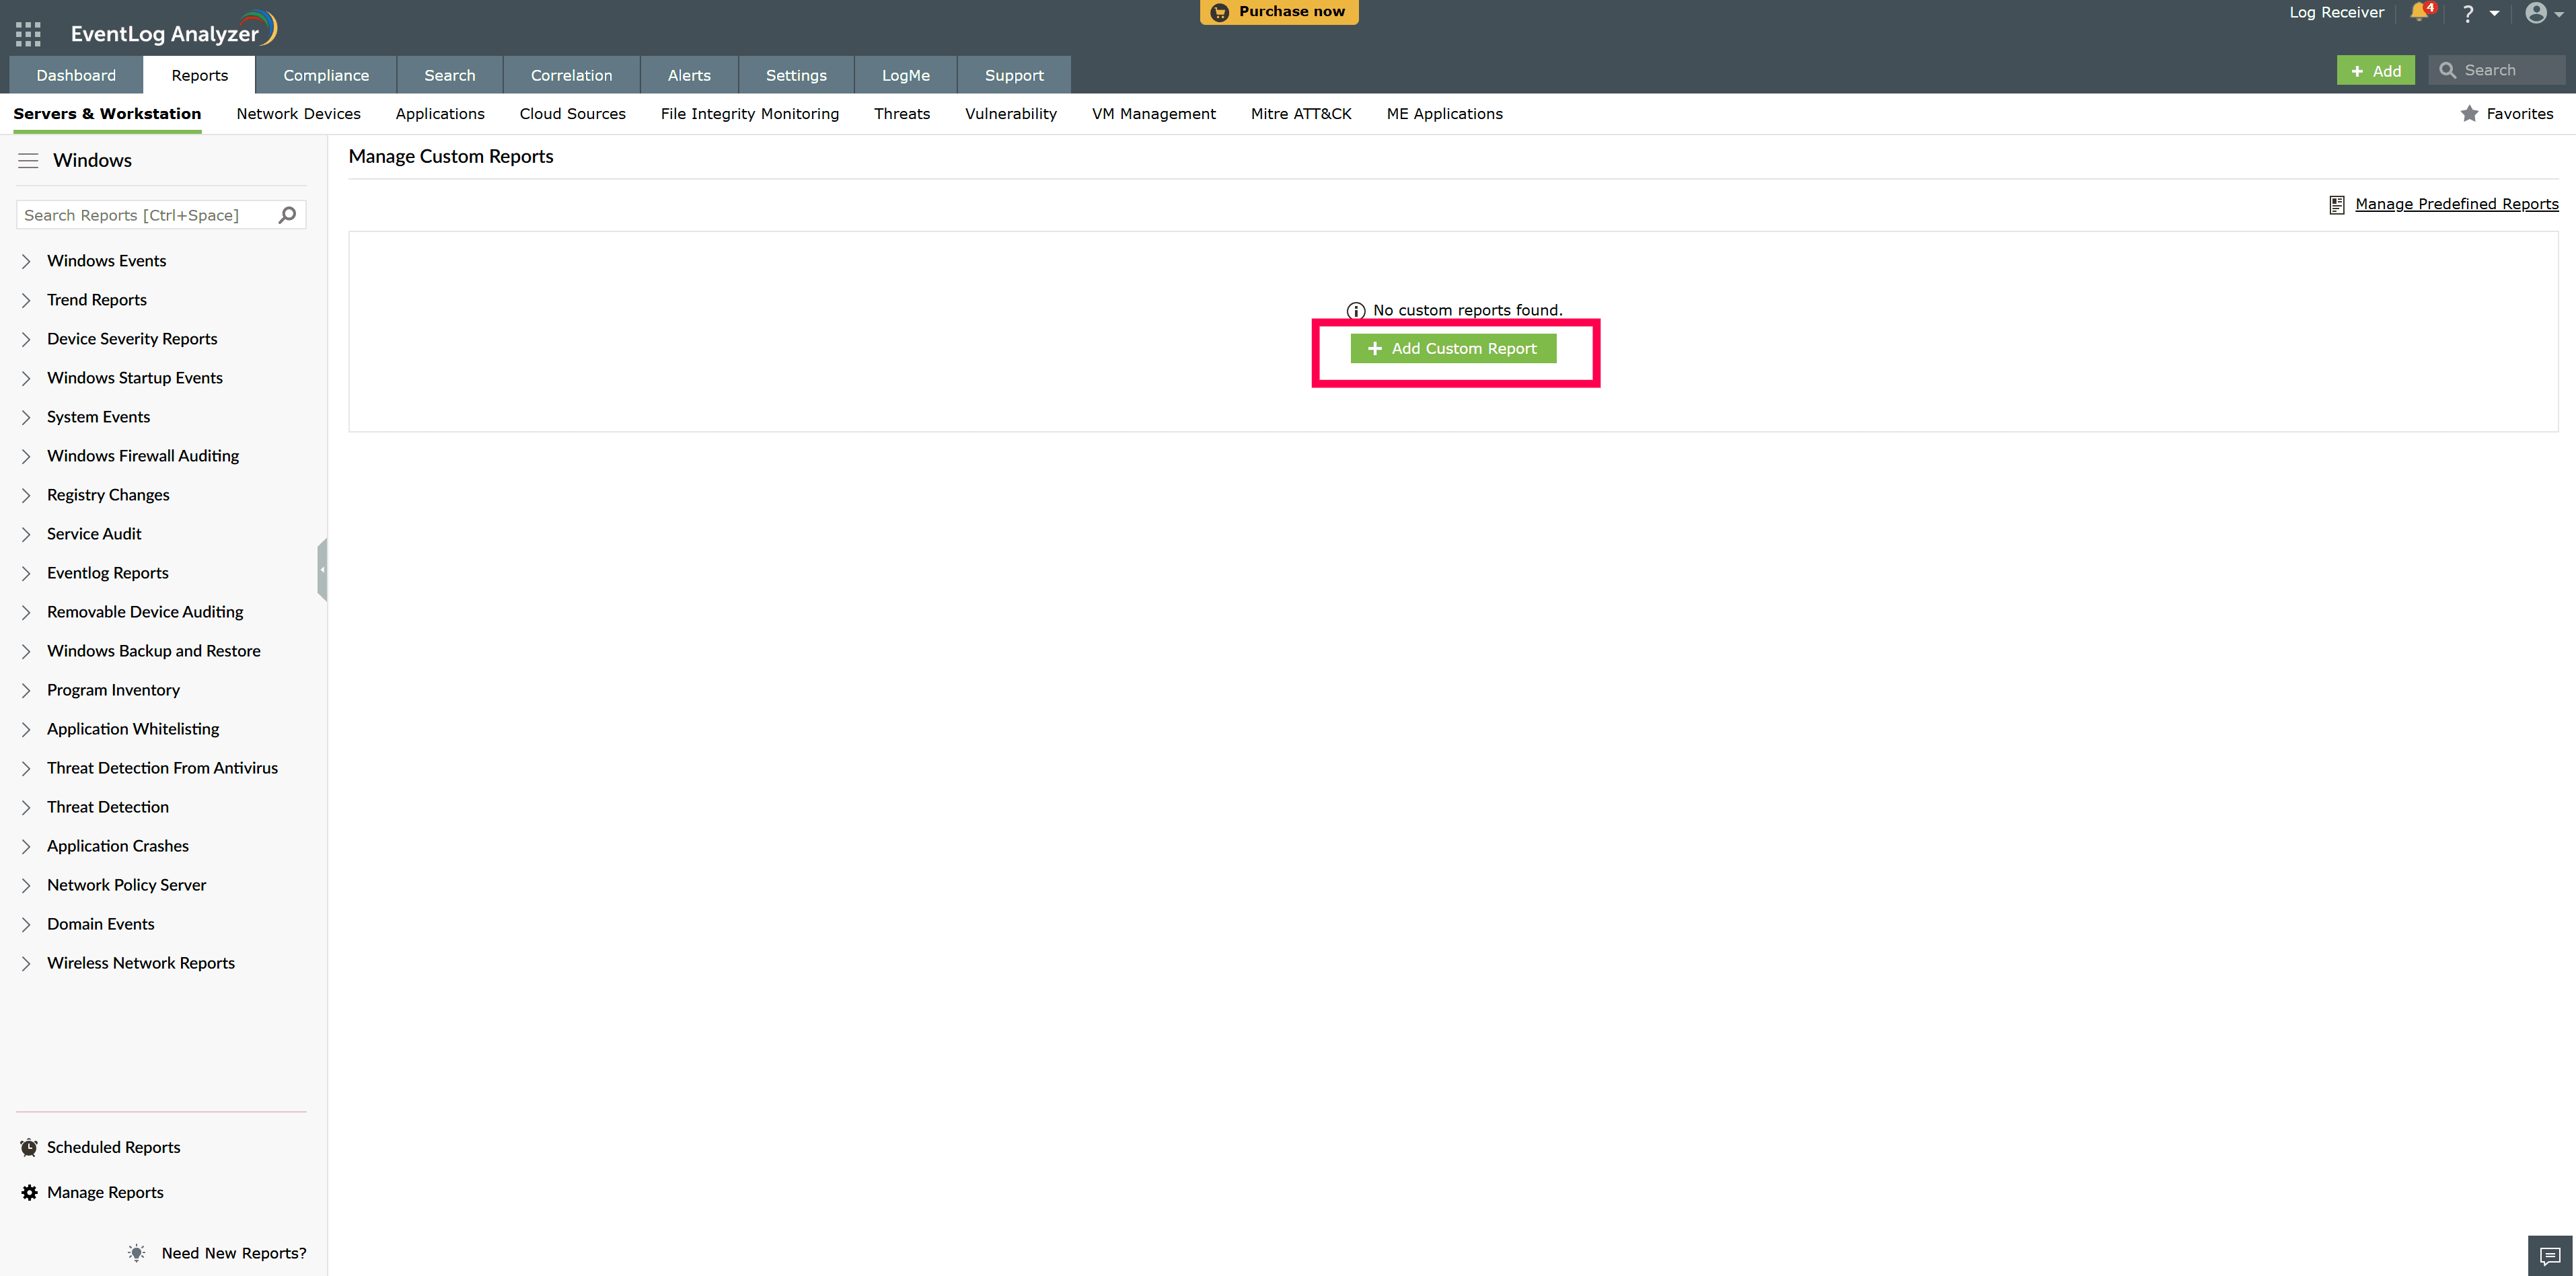Click the user account avatar icon
Screen dimensions: 2576x1276
coord(2536,13)
